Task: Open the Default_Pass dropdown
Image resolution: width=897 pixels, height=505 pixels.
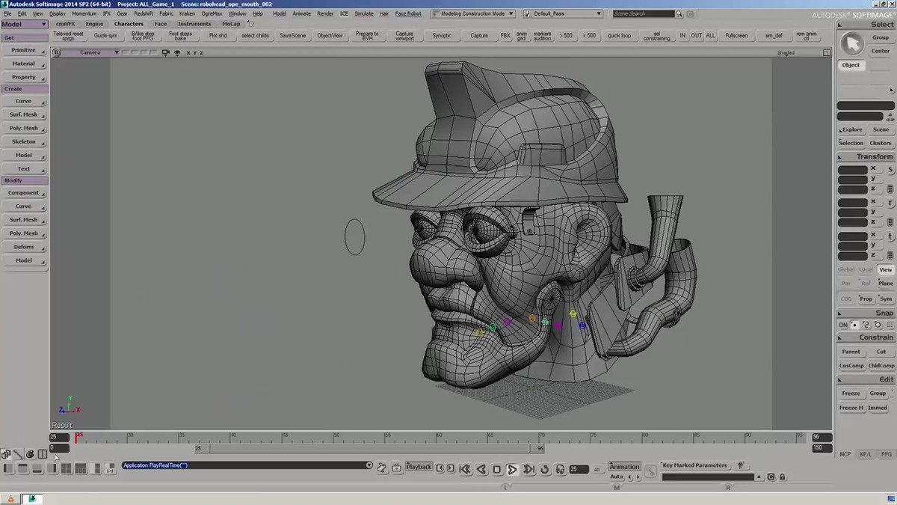Action: coord(564,13)
